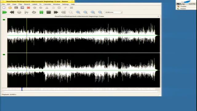
Task: Save the file with the floppy icon
Action: pos(16,7)
